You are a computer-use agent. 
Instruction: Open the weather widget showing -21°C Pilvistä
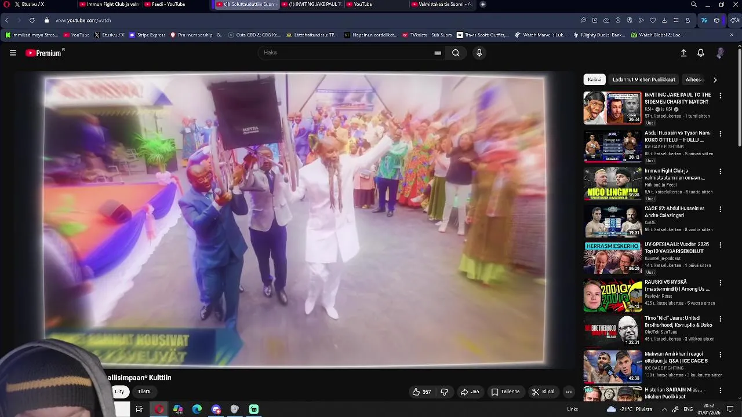629,409
